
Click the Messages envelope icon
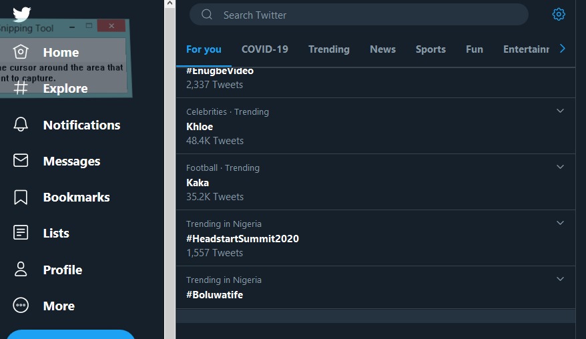[x=21, y=160]
